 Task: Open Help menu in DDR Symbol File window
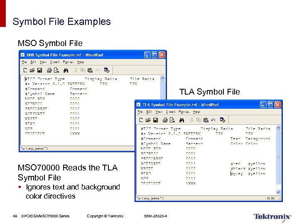(81, 62)
